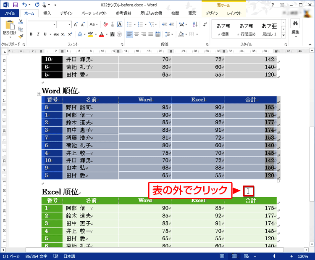Viewport: 315px width, 260px height.
Task: Apply distributed alignment (均等割り付け)
Action: (157, 34)
